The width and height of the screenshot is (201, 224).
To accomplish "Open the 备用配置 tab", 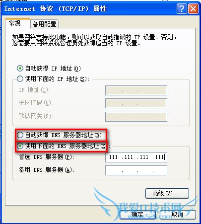I will tap(44, 24).
